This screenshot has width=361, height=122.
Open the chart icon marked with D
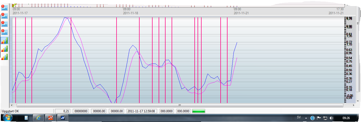point(5,32)
